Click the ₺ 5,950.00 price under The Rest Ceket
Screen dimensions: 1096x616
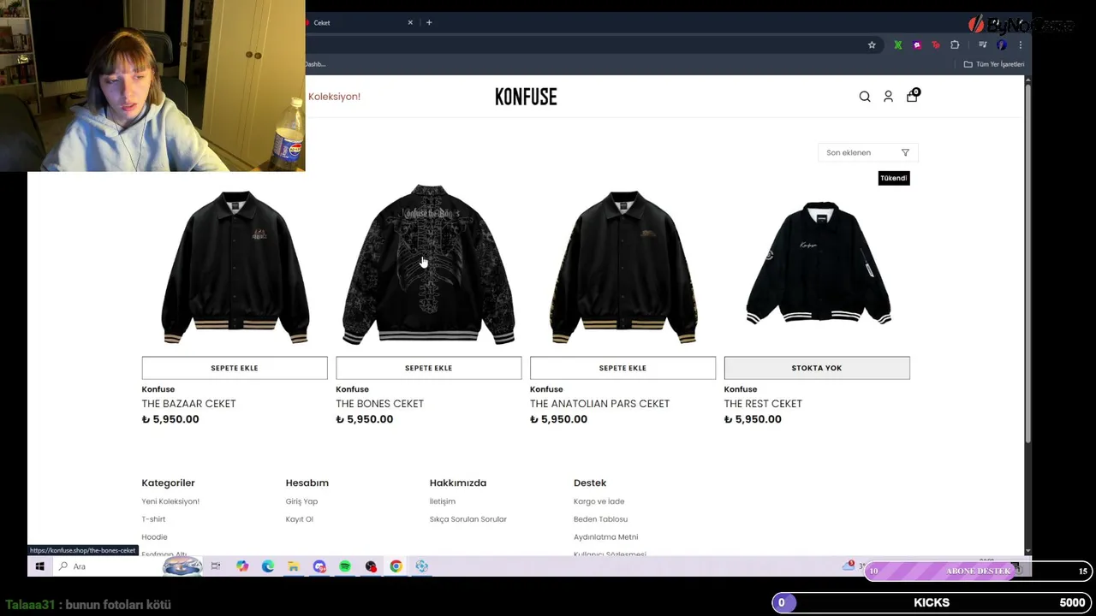tap(753, 419)
